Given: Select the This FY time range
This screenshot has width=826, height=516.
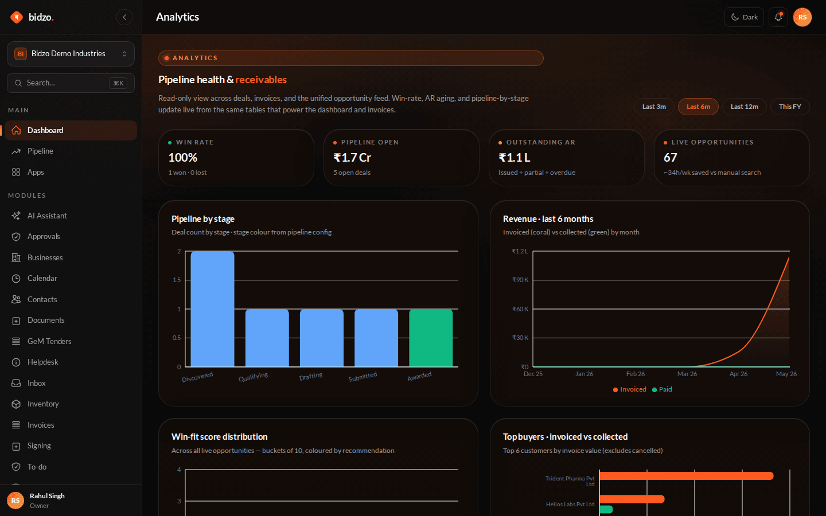Looking at the screenshot, I should click(790, 107).
